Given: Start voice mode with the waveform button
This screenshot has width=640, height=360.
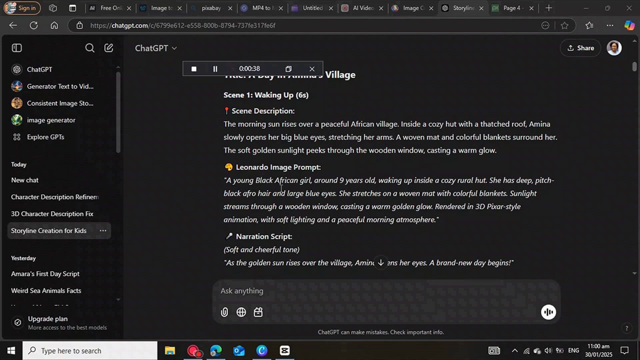Looking at the screenshot, I should tap(548, 312).
